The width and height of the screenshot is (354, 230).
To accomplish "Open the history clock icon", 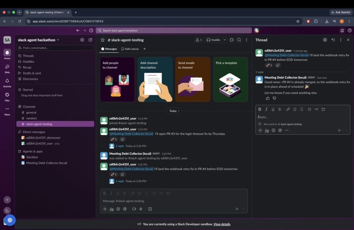I will point(91,30).
